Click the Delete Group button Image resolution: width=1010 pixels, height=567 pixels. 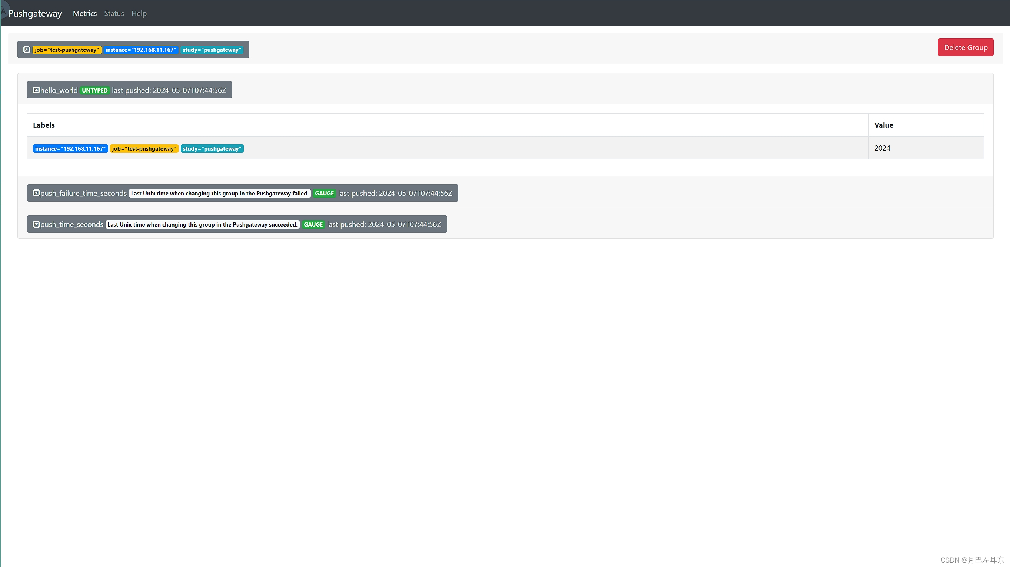pos(965,47)
